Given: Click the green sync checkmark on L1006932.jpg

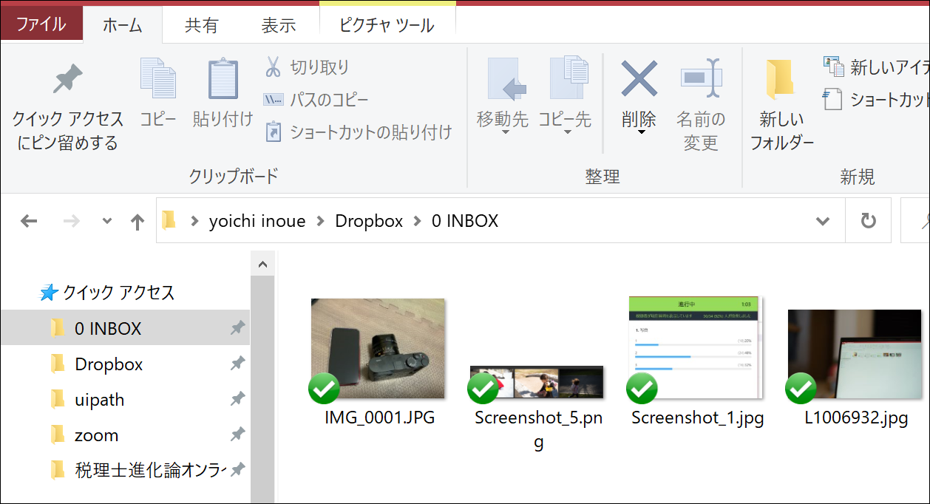Looking at the screenshot, I should (801, 388).
